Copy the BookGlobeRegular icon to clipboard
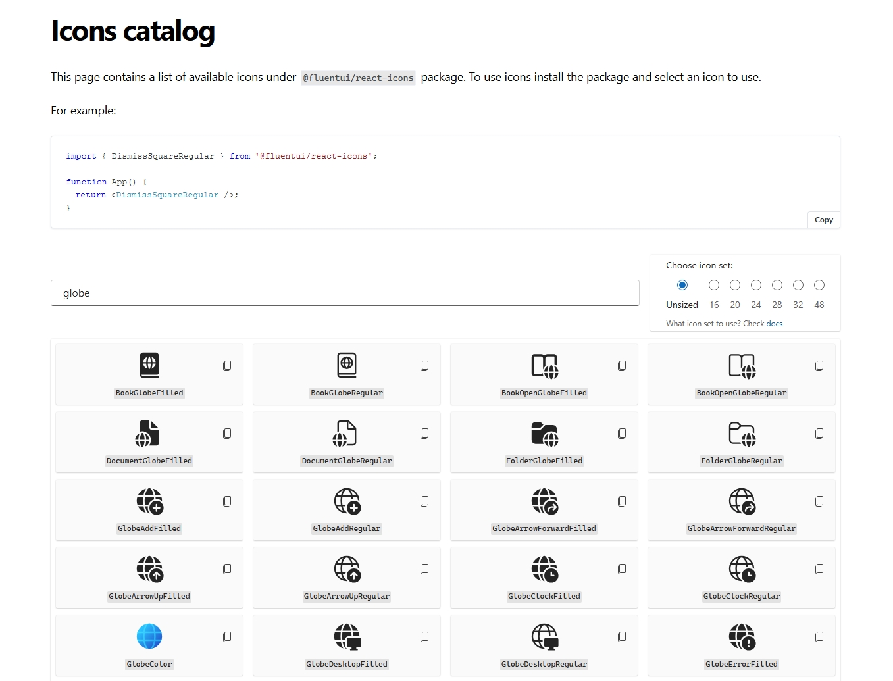 click(x=424, y=365)
